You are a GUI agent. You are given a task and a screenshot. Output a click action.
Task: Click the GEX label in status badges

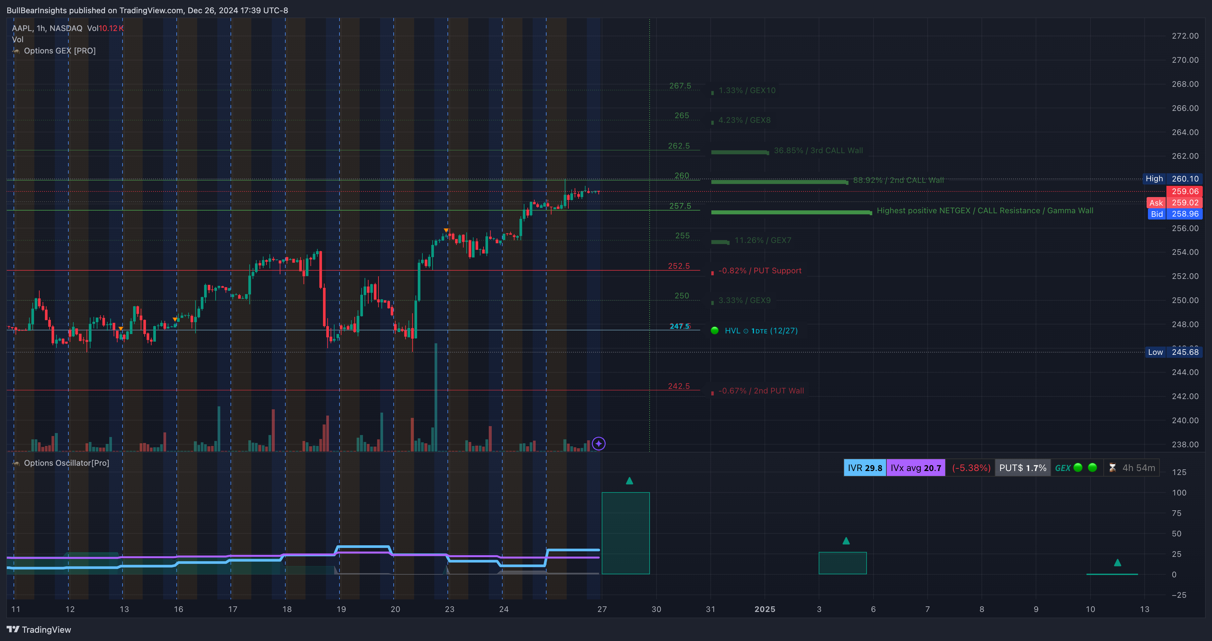[1062, 468]
